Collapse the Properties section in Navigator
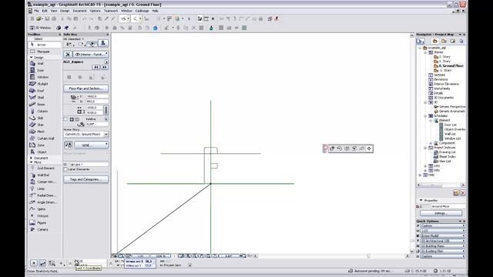 421,200
